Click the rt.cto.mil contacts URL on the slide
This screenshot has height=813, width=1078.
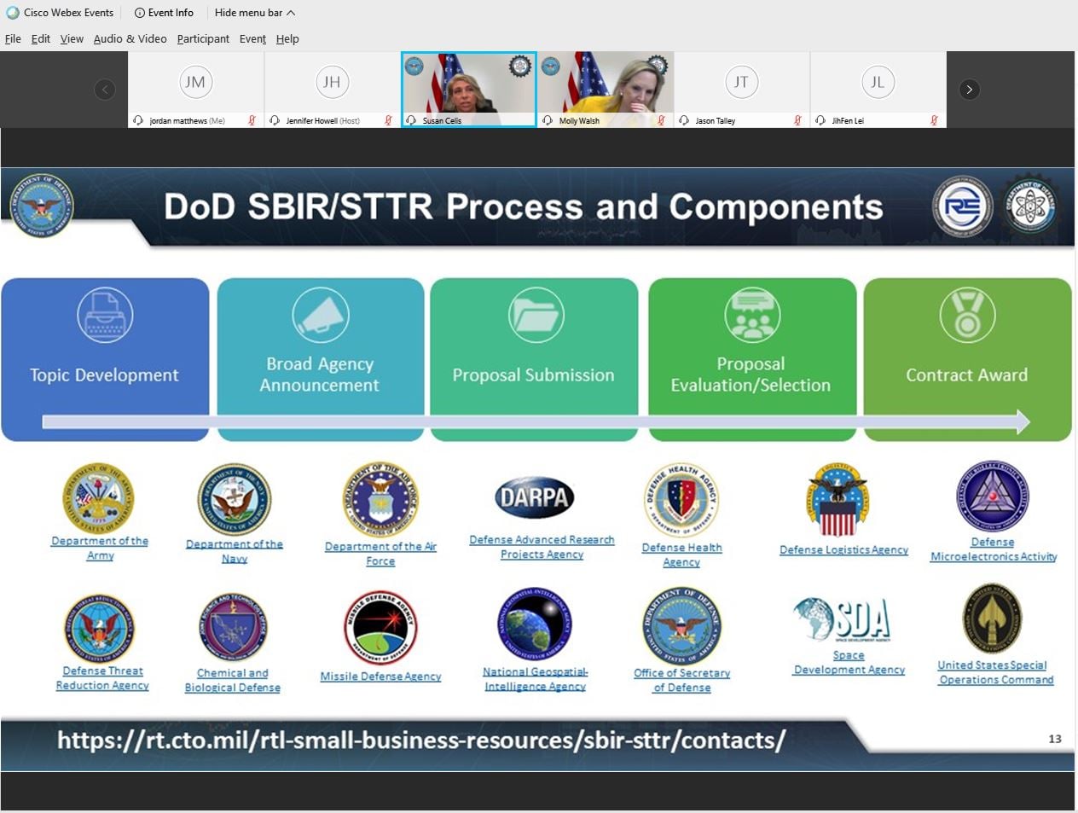click(421, 740)
